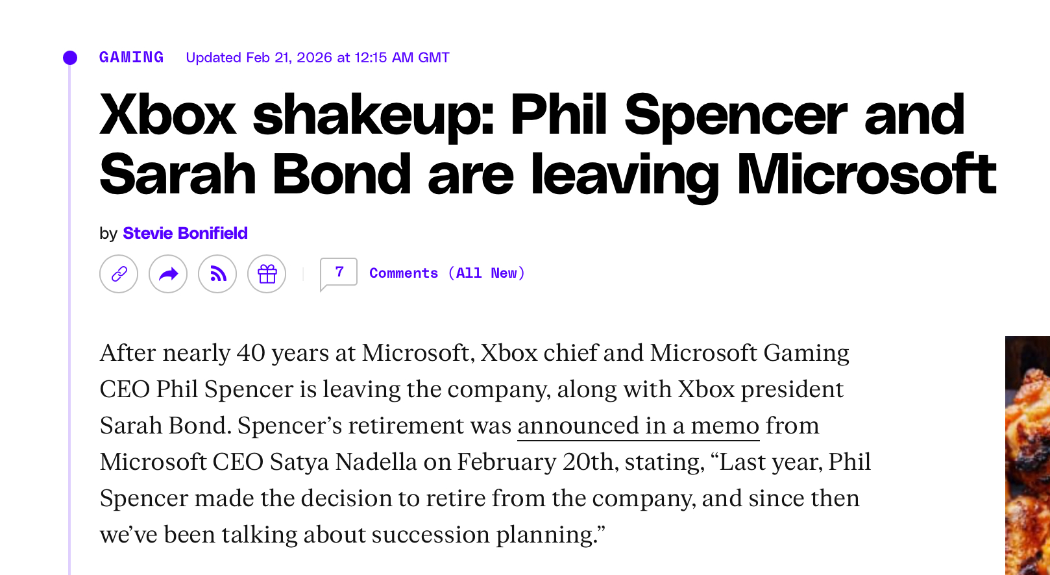Click the divider between gift icon and comments
The height and width of the screenshot is (575, 1050).
click(303, 274)
